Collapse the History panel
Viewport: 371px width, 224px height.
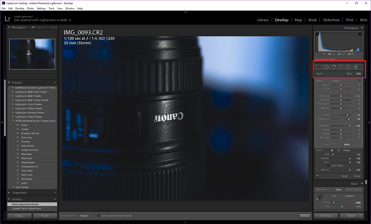tap(9, 199)
